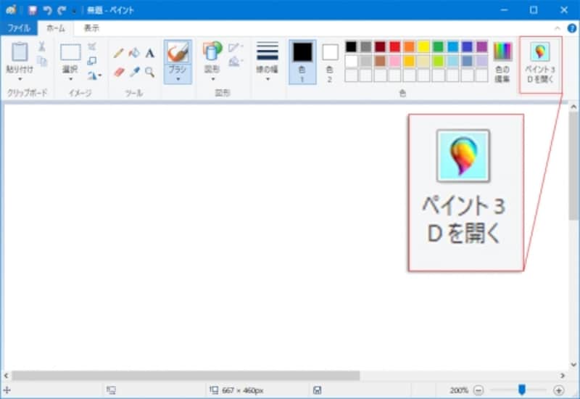
Task: Click the Paint app icon in title bar
Action: pos(11,10)
